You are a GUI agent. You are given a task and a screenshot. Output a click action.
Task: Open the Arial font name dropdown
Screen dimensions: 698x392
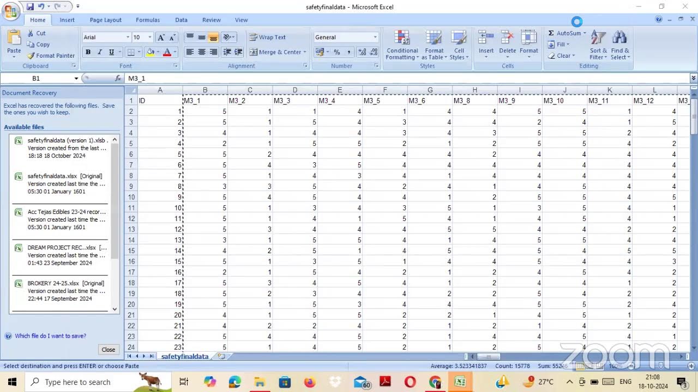128,38
